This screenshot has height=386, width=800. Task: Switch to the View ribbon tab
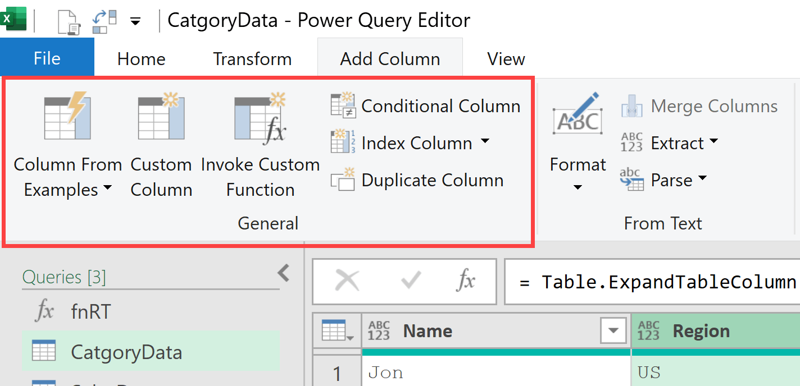506,59
